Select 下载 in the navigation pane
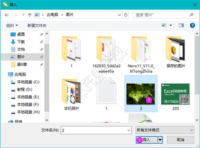Screen dimensions: 200x148 pyautogui.click(x=21, y=42)
